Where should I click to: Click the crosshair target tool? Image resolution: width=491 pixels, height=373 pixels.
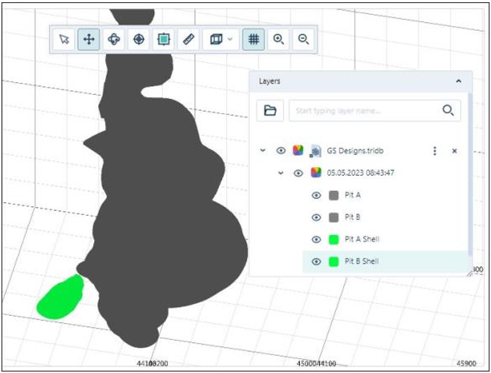tap(138, 40)
